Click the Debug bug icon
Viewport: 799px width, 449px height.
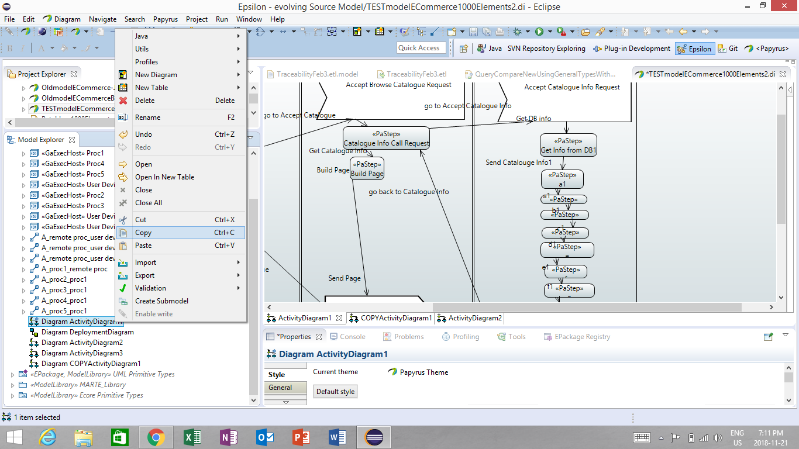coord(517,32)
